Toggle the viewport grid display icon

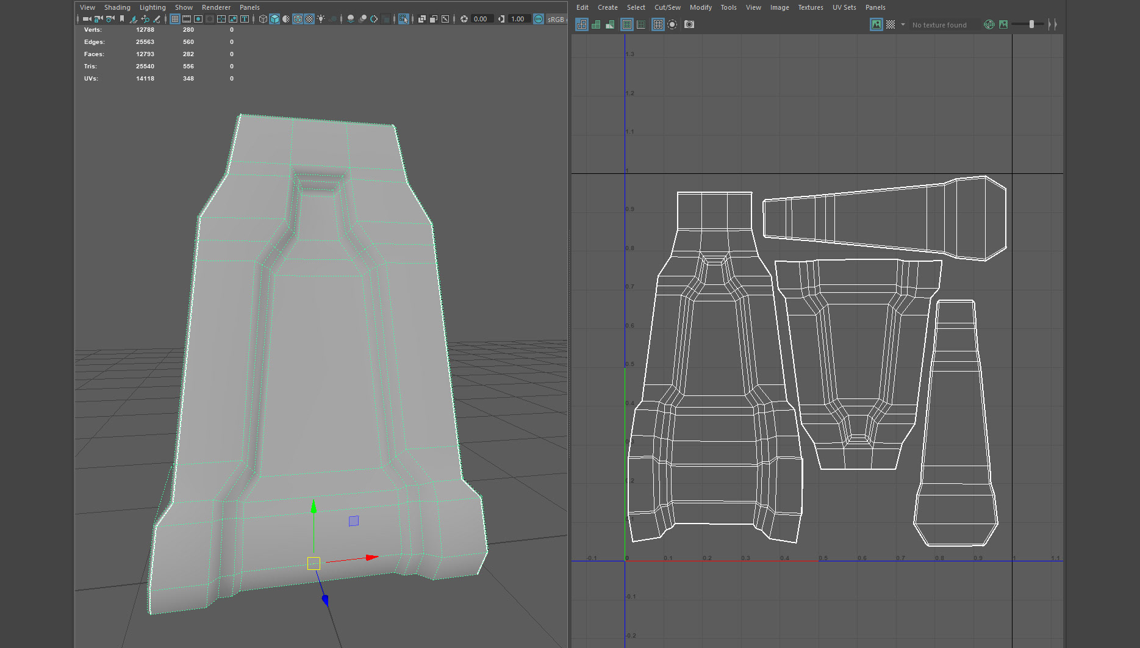pyautogui.click(x=175, y=19)
